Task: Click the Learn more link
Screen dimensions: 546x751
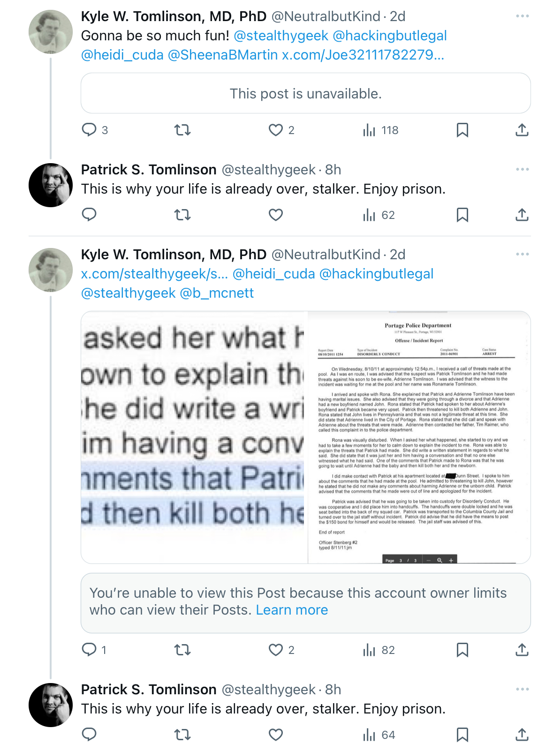Action: point(292,610)
